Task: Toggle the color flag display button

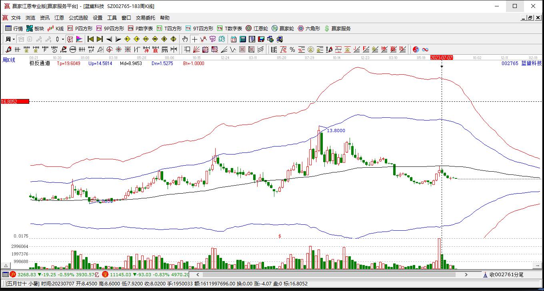Action: tap(79, 39)
